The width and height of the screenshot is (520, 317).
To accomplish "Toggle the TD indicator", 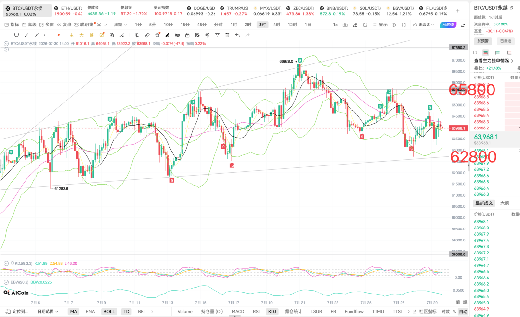I will click(x=126, y=311).
